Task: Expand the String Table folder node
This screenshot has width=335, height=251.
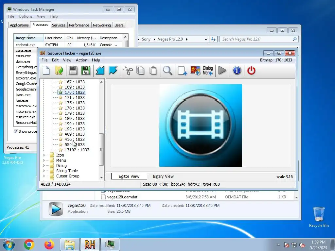Action: pos(44,171)
